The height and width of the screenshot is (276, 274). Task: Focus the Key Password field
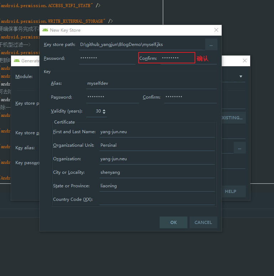coord(113,97)
